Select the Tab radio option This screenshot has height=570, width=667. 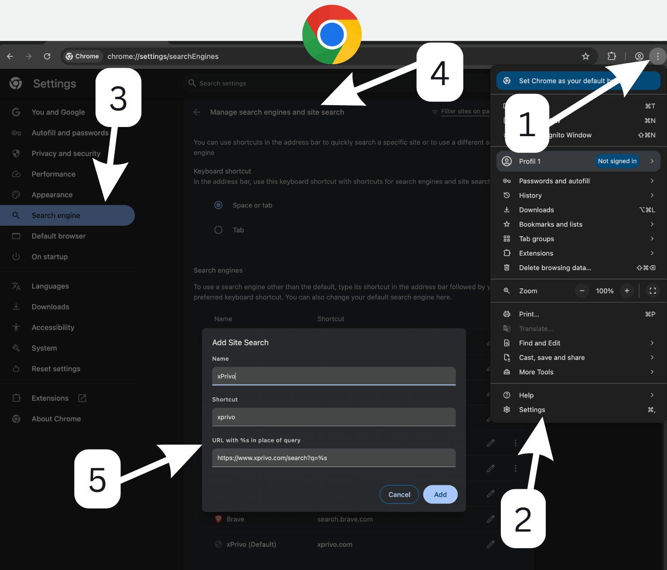(x=219, y=230)
